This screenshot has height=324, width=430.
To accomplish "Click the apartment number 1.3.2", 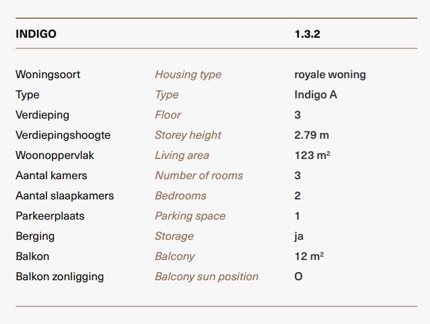I will (307, 34).
